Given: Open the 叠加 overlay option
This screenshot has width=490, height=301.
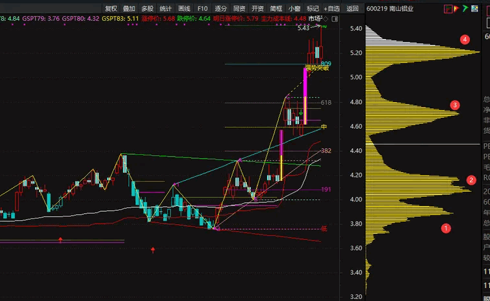Looking at the screenshot, I should pyautogui.click(x=129, y=8).
